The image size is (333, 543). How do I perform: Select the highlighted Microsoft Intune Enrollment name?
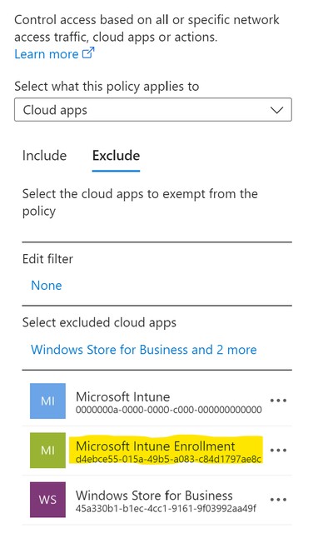click(156, 446)
